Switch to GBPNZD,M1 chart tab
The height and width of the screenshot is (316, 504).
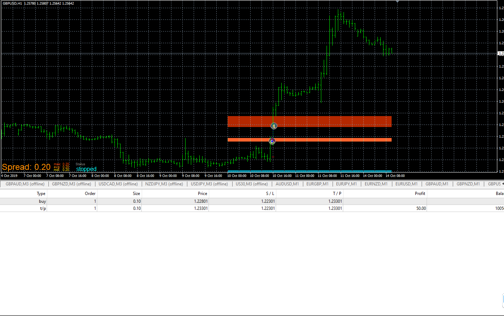468,184
